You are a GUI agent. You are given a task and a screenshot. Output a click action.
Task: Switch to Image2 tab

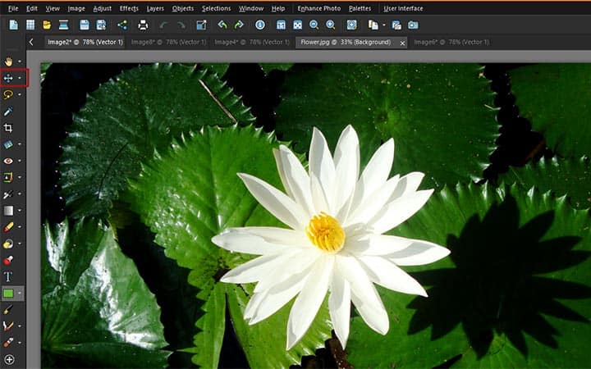pos(85,42)
